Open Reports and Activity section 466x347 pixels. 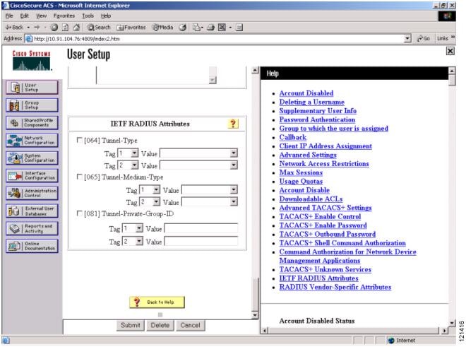pyautogui.click(x=32, y=228)
